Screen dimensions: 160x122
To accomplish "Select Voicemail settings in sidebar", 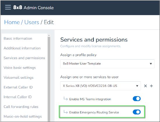I will tap(18, 78).
